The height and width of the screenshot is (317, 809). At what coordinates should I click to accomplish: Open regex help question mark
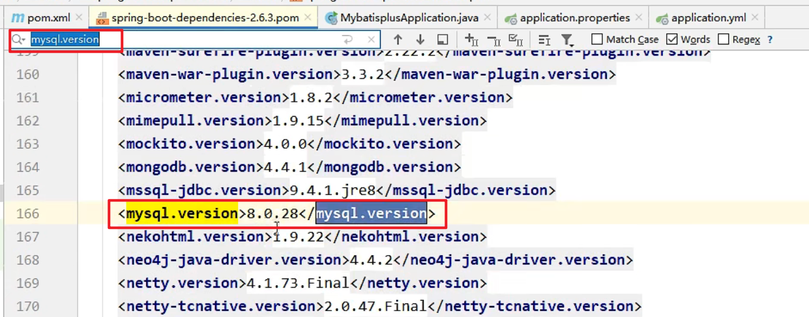770,40
